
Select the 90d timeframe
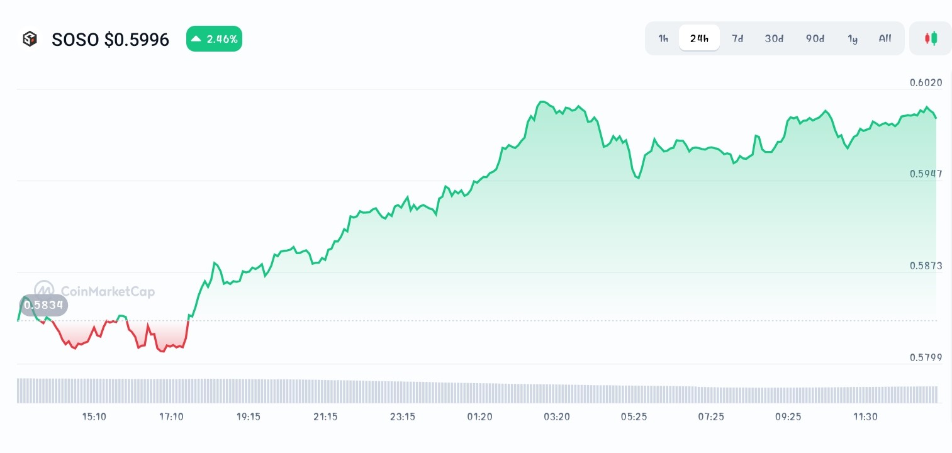click(x=815, y=38)
